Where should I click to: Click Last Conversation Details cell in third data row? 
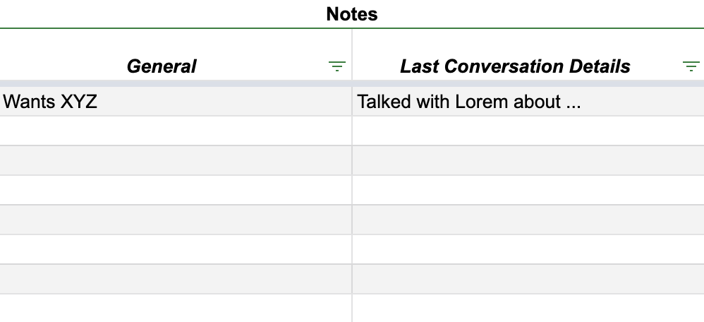coord(528,161)
